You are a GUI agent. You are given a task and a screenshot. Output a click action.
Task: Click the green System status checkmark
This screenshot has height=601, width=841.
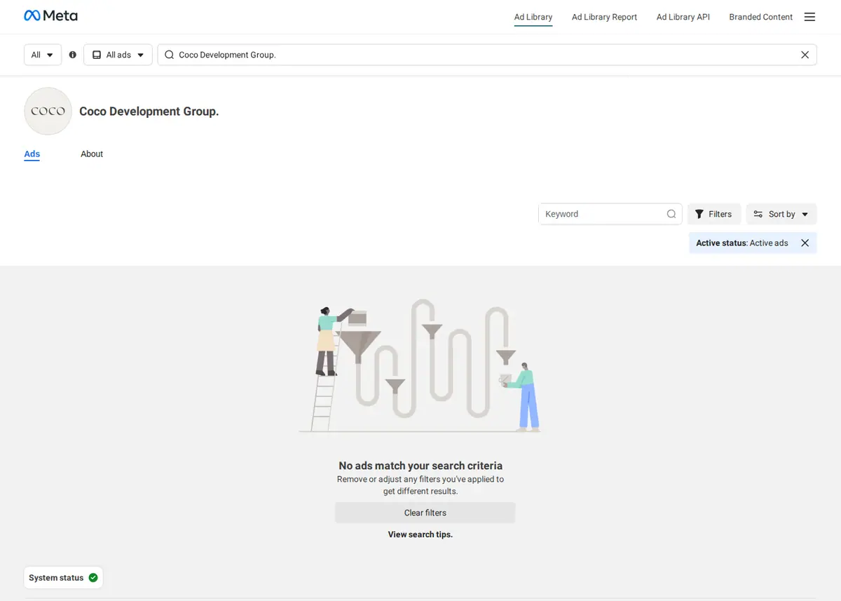click(93, 578)
